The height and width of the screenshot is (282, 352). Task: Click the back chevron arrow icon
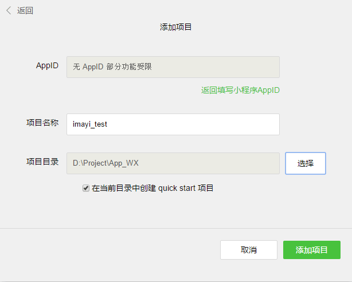(8, 10)
